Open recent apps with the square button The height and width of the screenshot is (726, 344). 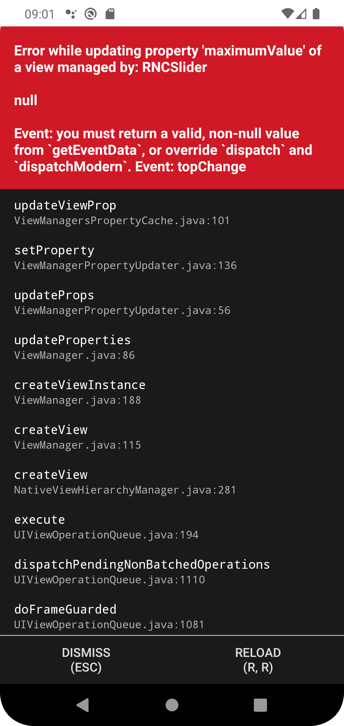pos(261,706)
